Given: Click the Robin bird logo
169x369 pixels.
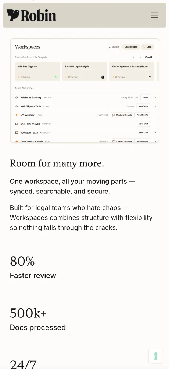Looking at the screenshot, I should [x=31, y=15].
